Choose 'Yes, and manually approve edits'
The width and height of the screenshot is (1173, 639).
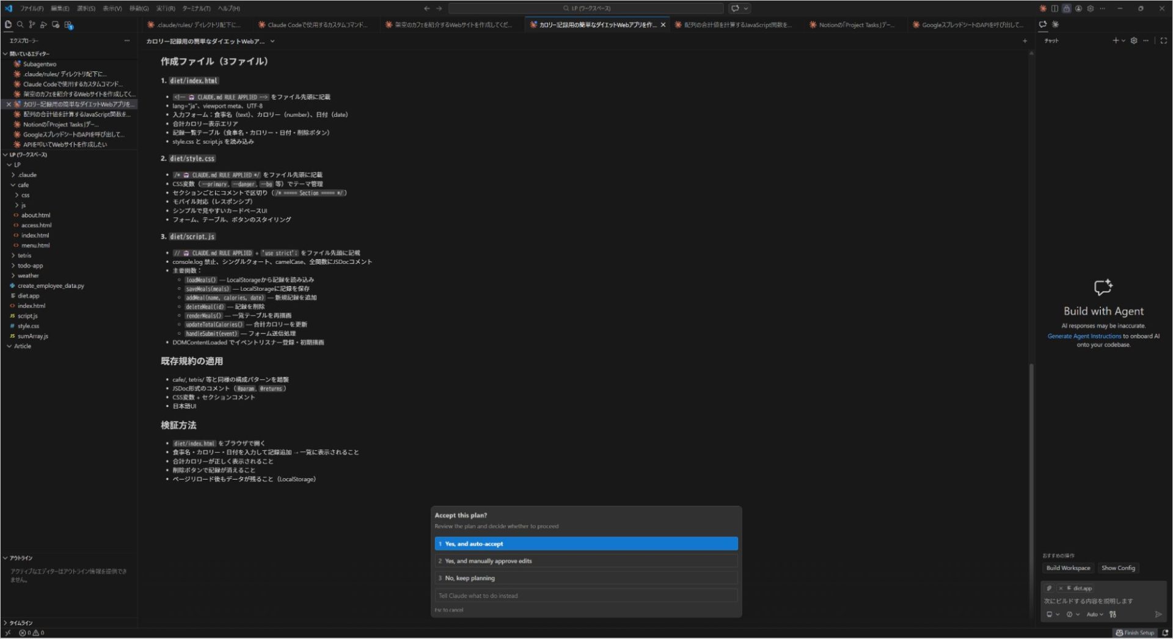[x=585, y=561]
